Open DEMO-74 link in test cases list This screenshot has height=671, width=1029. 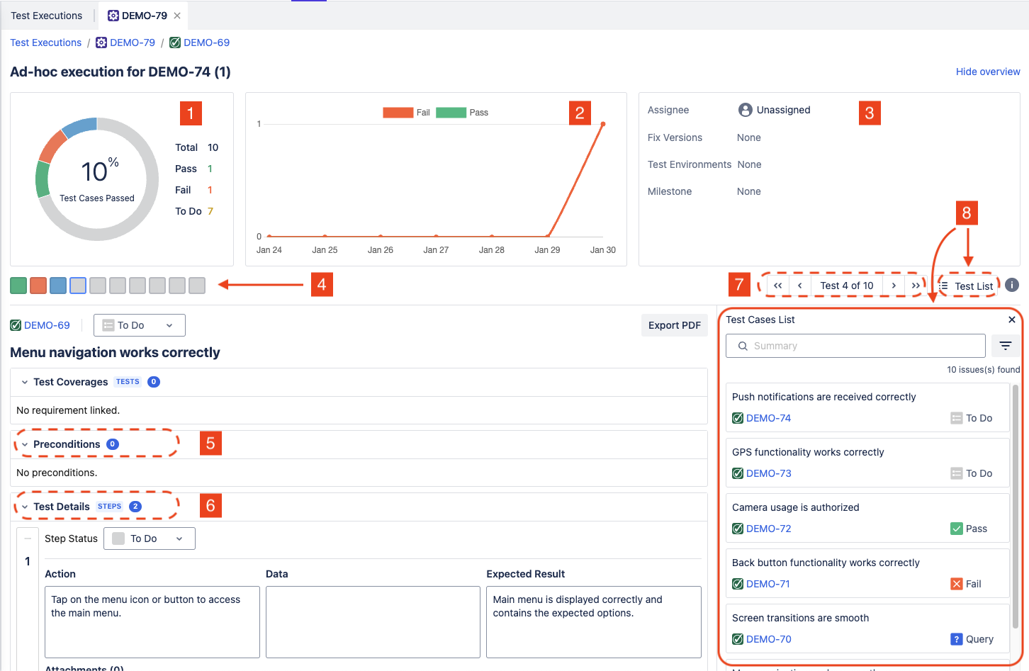tap(768, 418)
